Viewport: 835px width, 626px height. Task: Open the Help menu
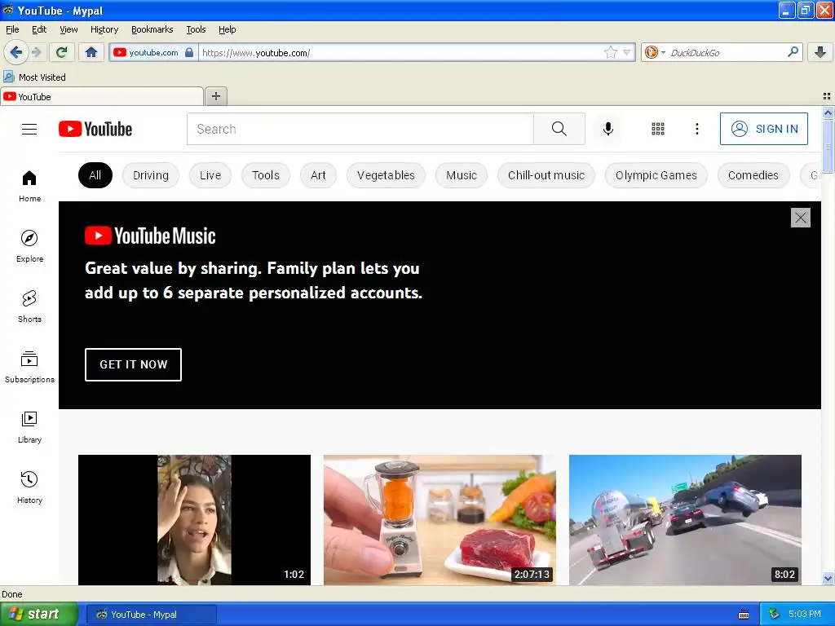click(227, 29)
